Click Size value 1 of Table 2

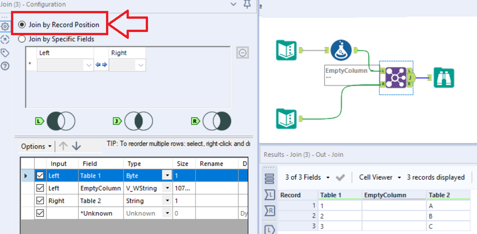pos(184,201)
